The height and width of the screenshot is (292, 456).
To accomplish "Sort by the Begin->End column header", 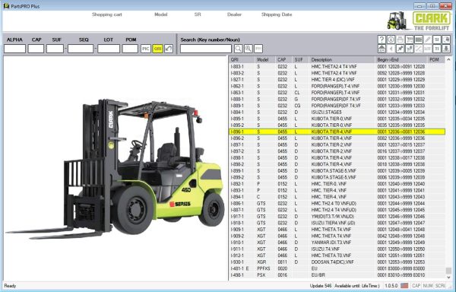I will coord(401,59).
